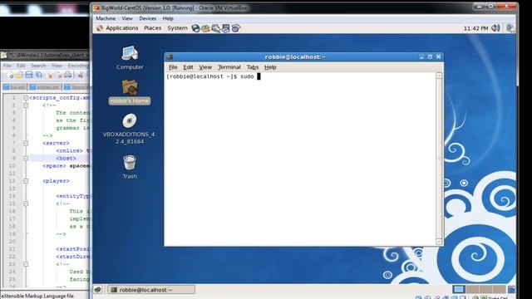The image size is (532, 299).
Task: Click Close file icon in Notepad++ toolbar
Action: click(x=50, y=75)
